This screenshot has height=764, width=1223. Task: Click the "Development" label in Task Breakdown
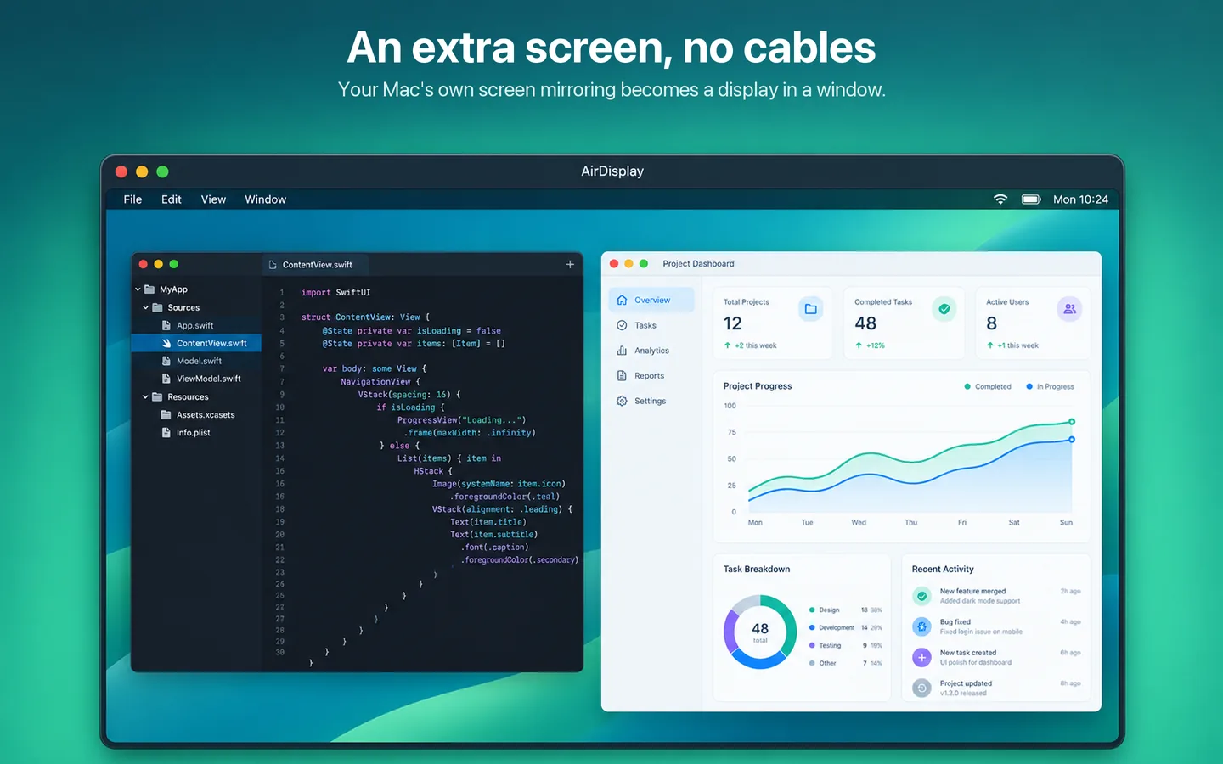837,627
